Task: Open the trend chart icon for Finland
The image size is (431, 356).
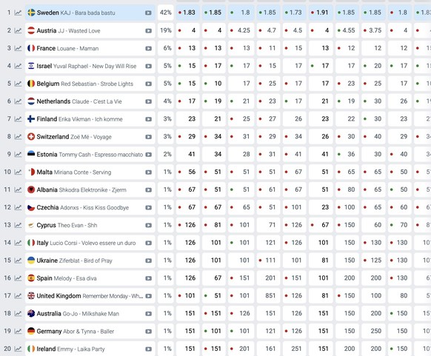Action: pyautogui.click(x=18, y=119)
